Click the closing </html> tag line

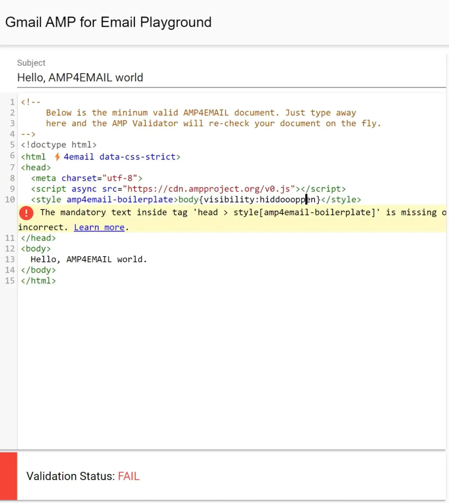click(x=38, y=281)
